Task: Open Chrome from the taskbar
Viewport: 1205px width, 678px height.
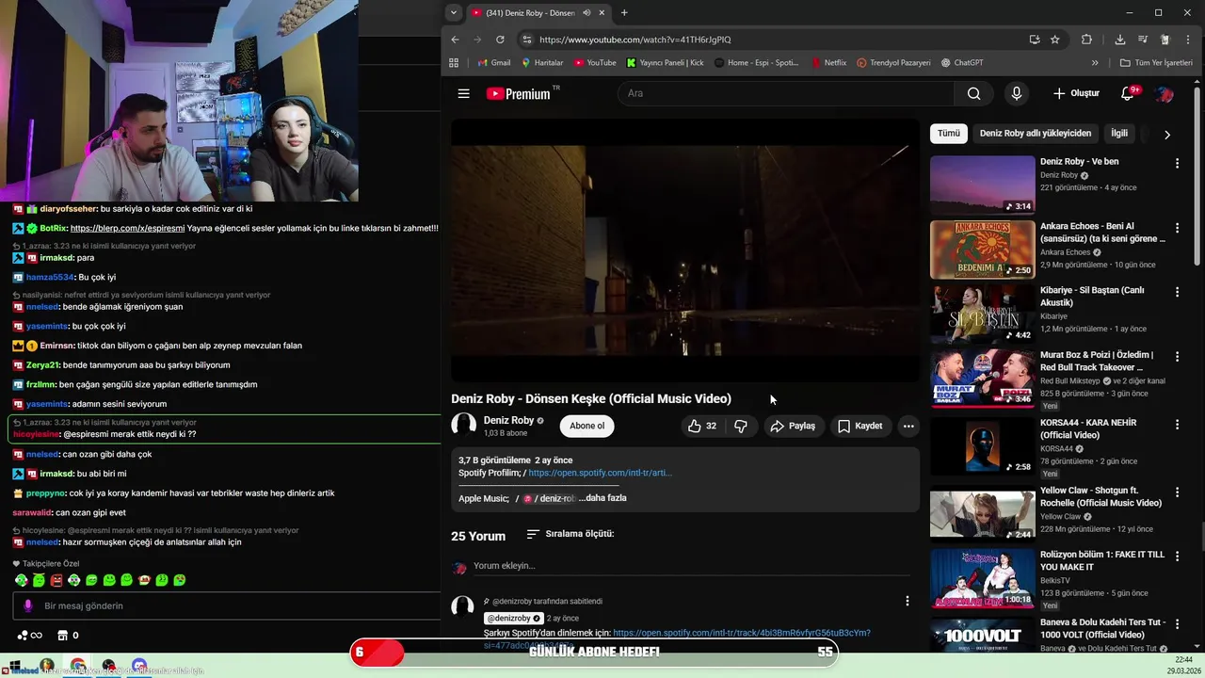Action: [78, 667]
